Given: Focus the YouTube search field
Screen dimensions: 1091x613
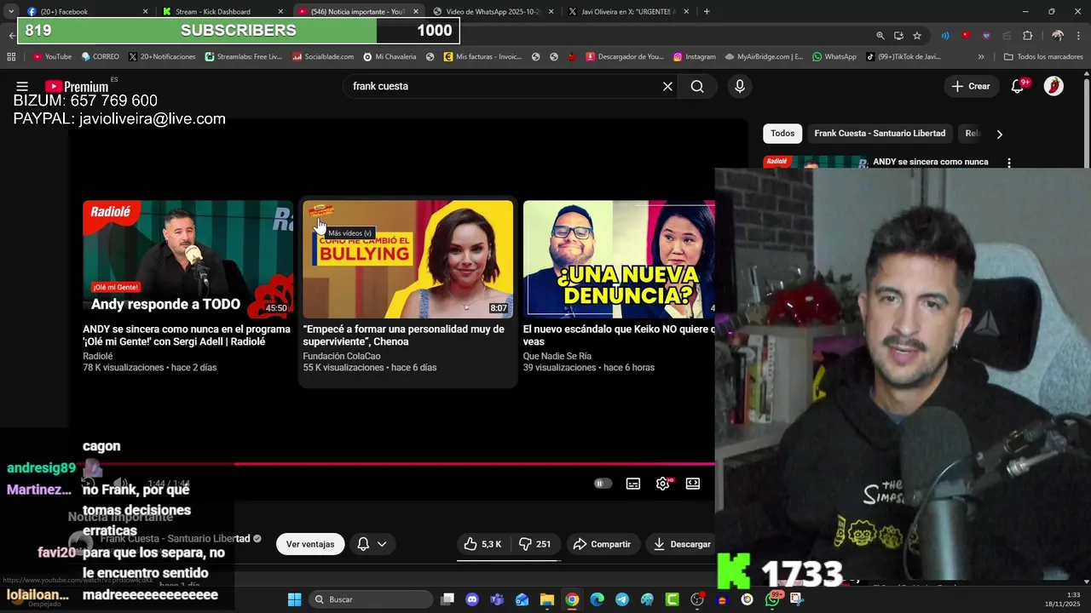Looking at the screenshot, I should (x=503, y=86).
